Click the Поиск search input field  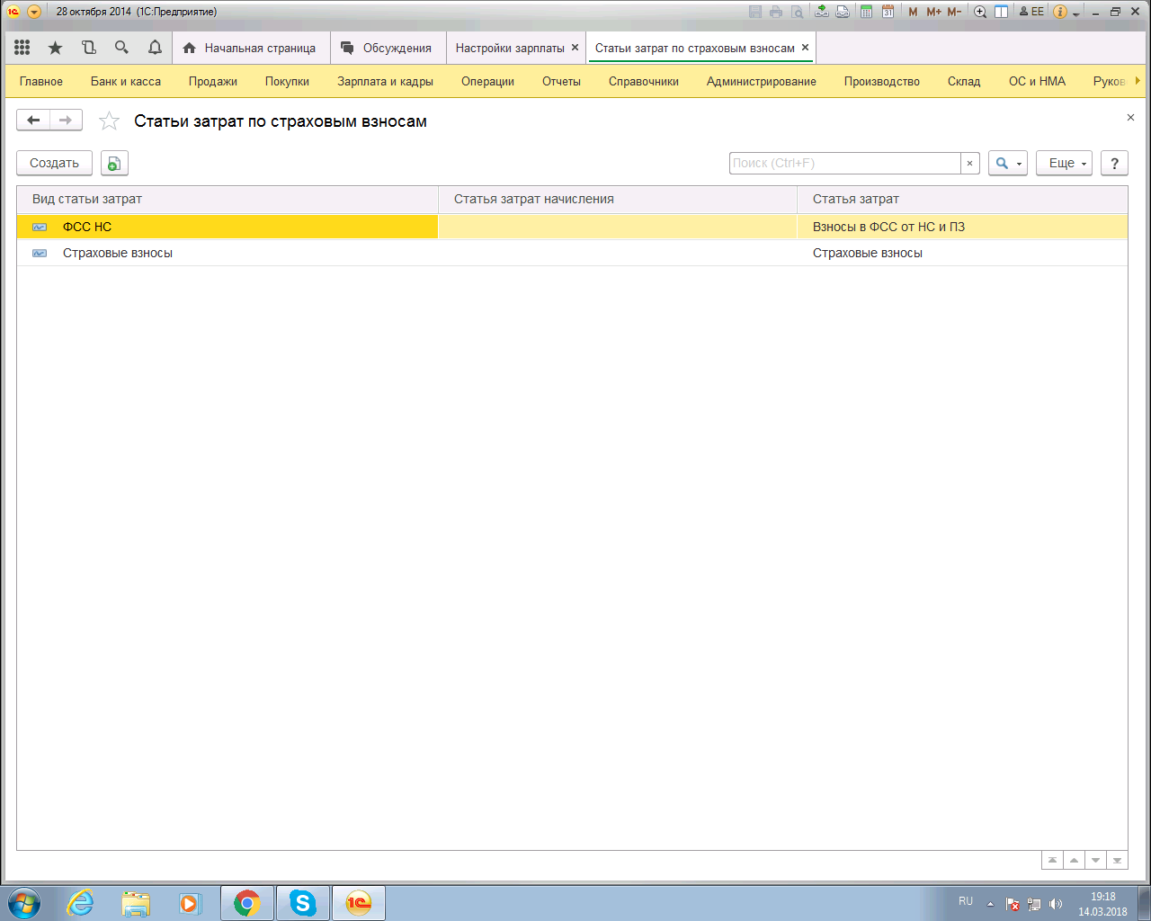click(844, 163)
